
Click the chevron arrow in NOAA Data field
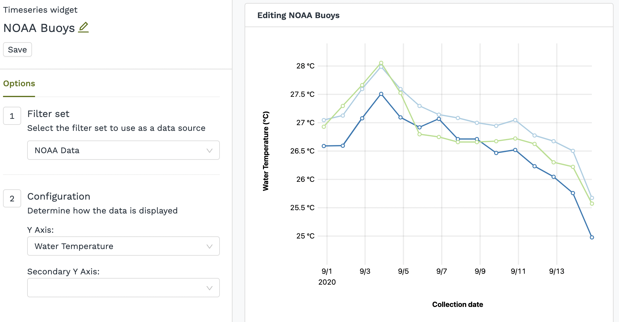209,150
